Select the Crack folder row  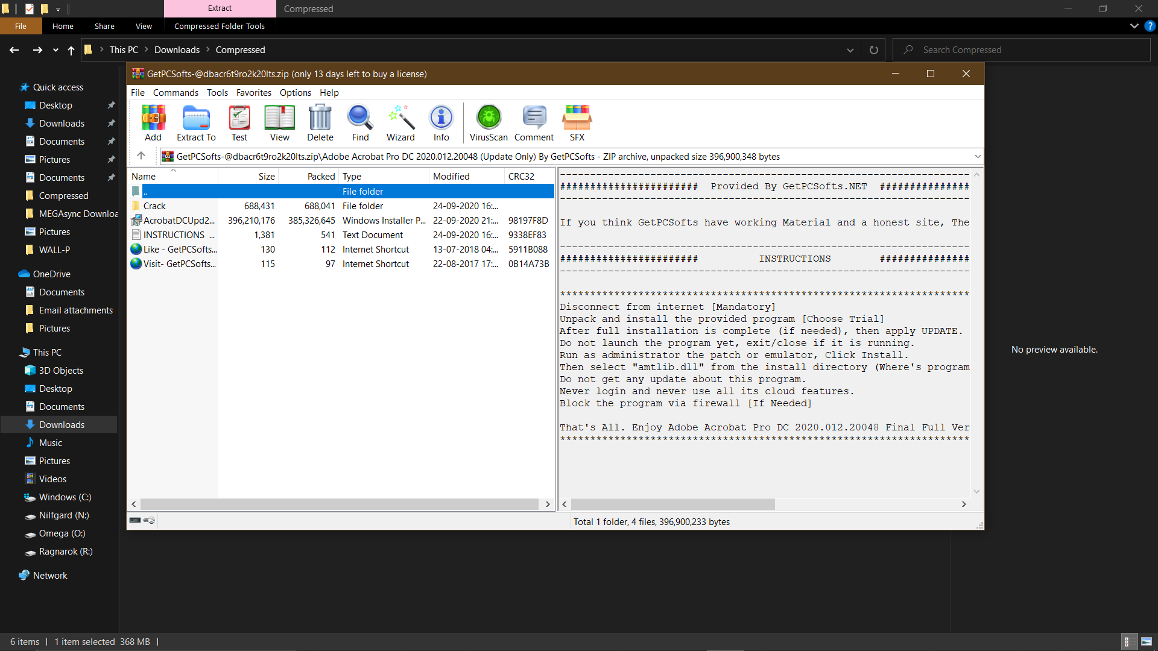point(341,206)
